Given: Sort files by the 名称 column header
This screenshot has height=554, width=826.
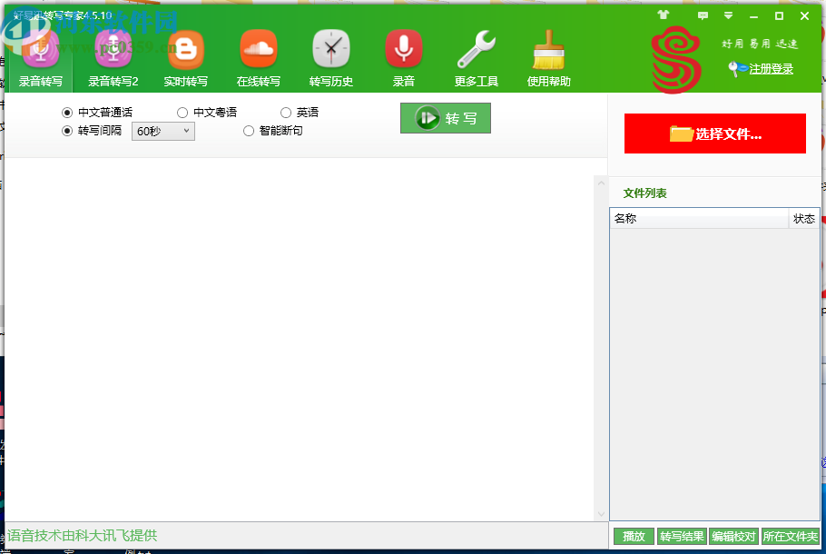Looking at the screenshot, I should click(x=626, y=218).
